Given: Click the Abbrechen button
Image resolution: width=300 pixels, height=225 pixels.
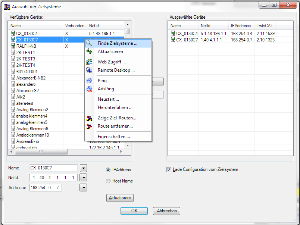Looking at the screenshot, I should coord(167,211).
